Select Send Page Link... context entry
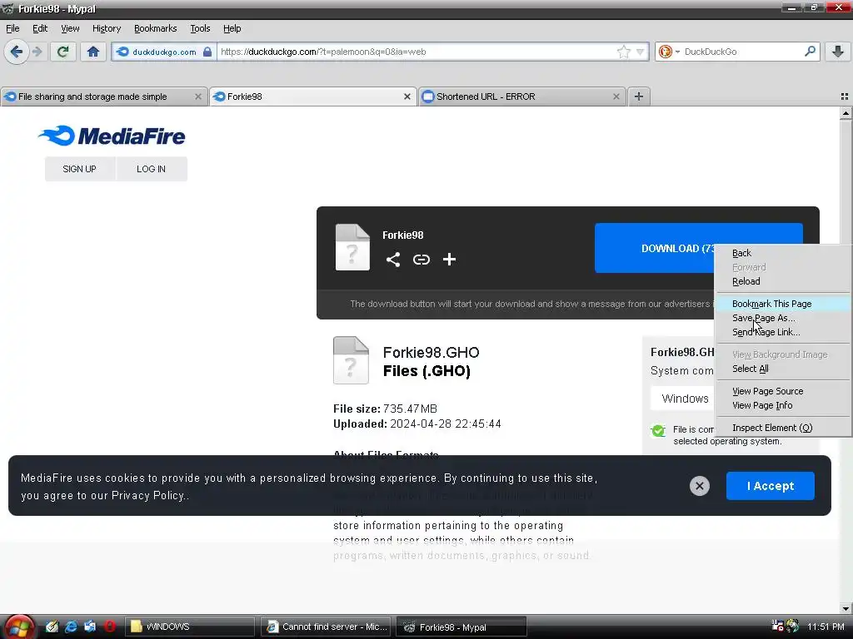Screen dimensions: 853x639 783,332
